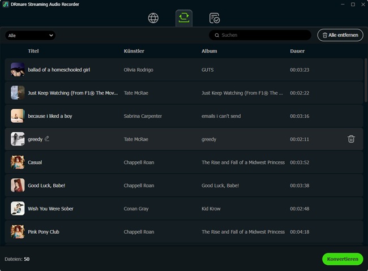Click album cover of Just Keep Watching

pyautogui.click(x=18, y=93)
